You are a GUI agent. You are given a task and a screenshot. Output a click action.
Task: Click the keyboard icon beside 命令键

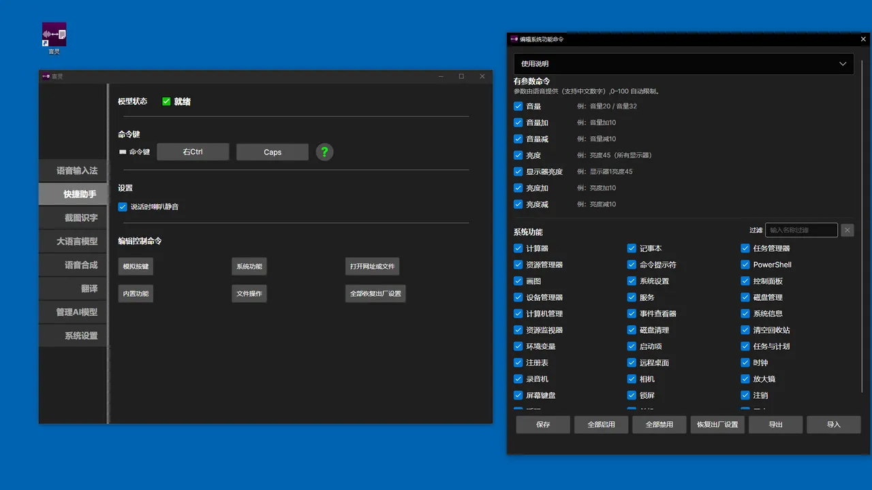click(x=123, y=152)
